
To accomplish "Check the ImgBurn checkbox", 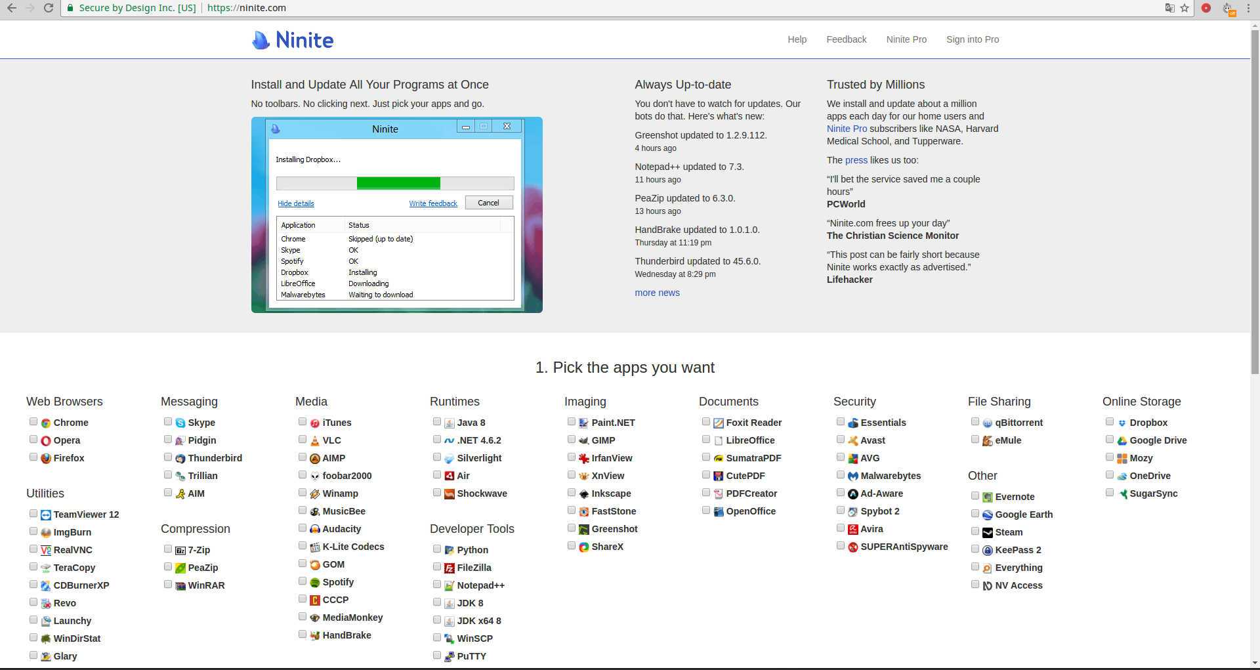I will pos(33,532).
